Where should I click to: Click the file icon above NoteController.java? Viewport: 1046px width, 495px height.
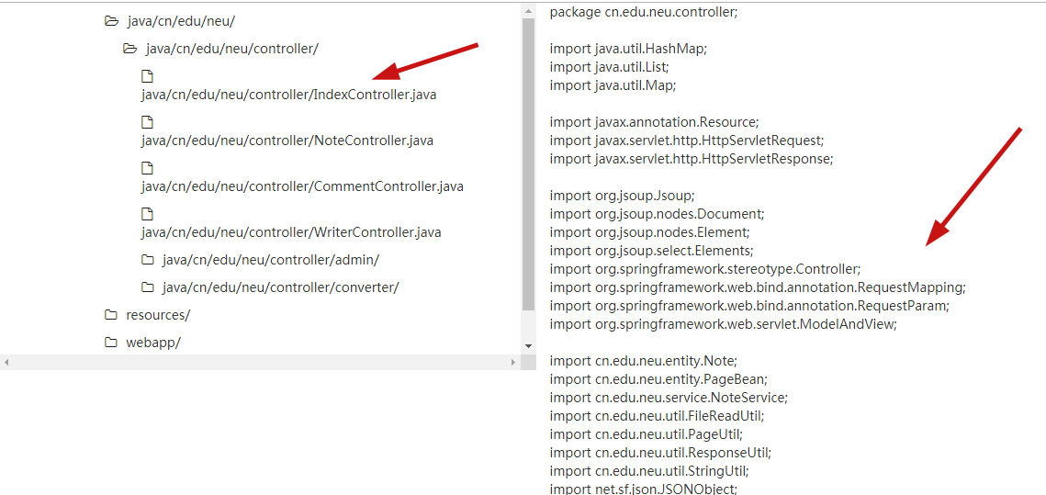click(148, 122)
